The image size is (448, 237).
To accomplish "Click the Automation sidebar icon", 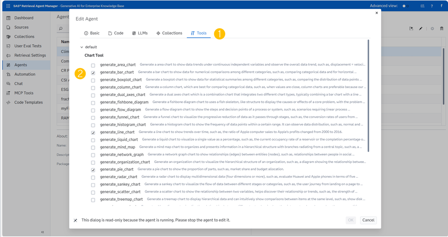I will coord(8,75).
